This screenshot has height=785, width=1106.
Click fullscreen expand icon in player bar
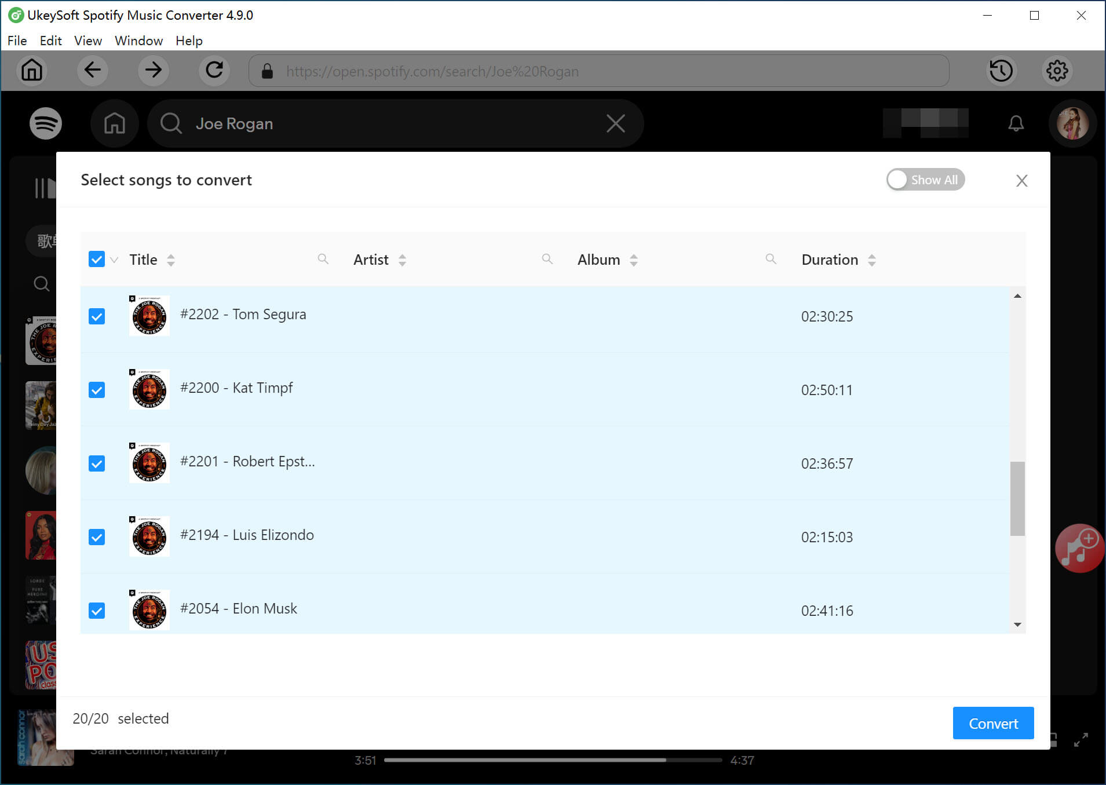(x=1081, y=740)
